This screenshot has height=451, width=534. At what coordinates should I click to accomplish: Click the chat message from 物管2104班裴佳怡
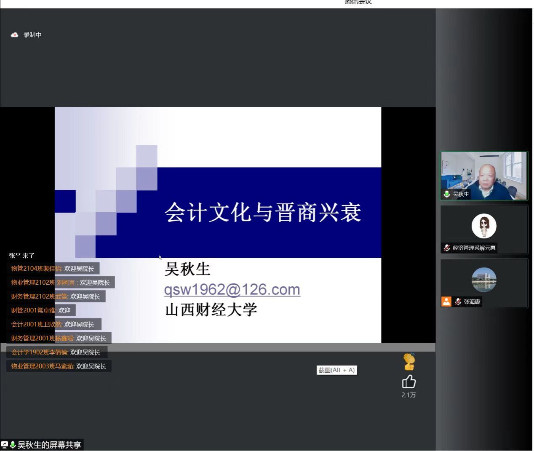pyautogui.click(x=53, y=269)
